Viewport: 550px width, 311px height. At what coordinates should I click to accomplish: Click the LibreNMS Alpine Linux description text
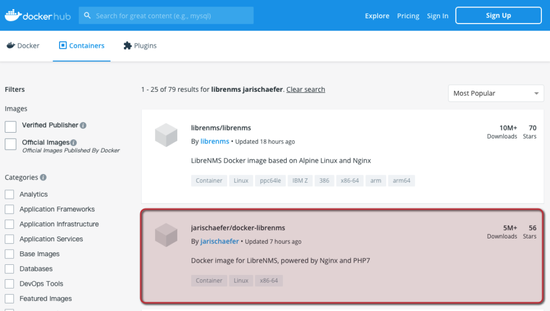[x=281, y=161]
